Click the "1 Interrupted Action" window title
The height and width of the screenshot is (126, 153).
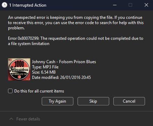28,5
